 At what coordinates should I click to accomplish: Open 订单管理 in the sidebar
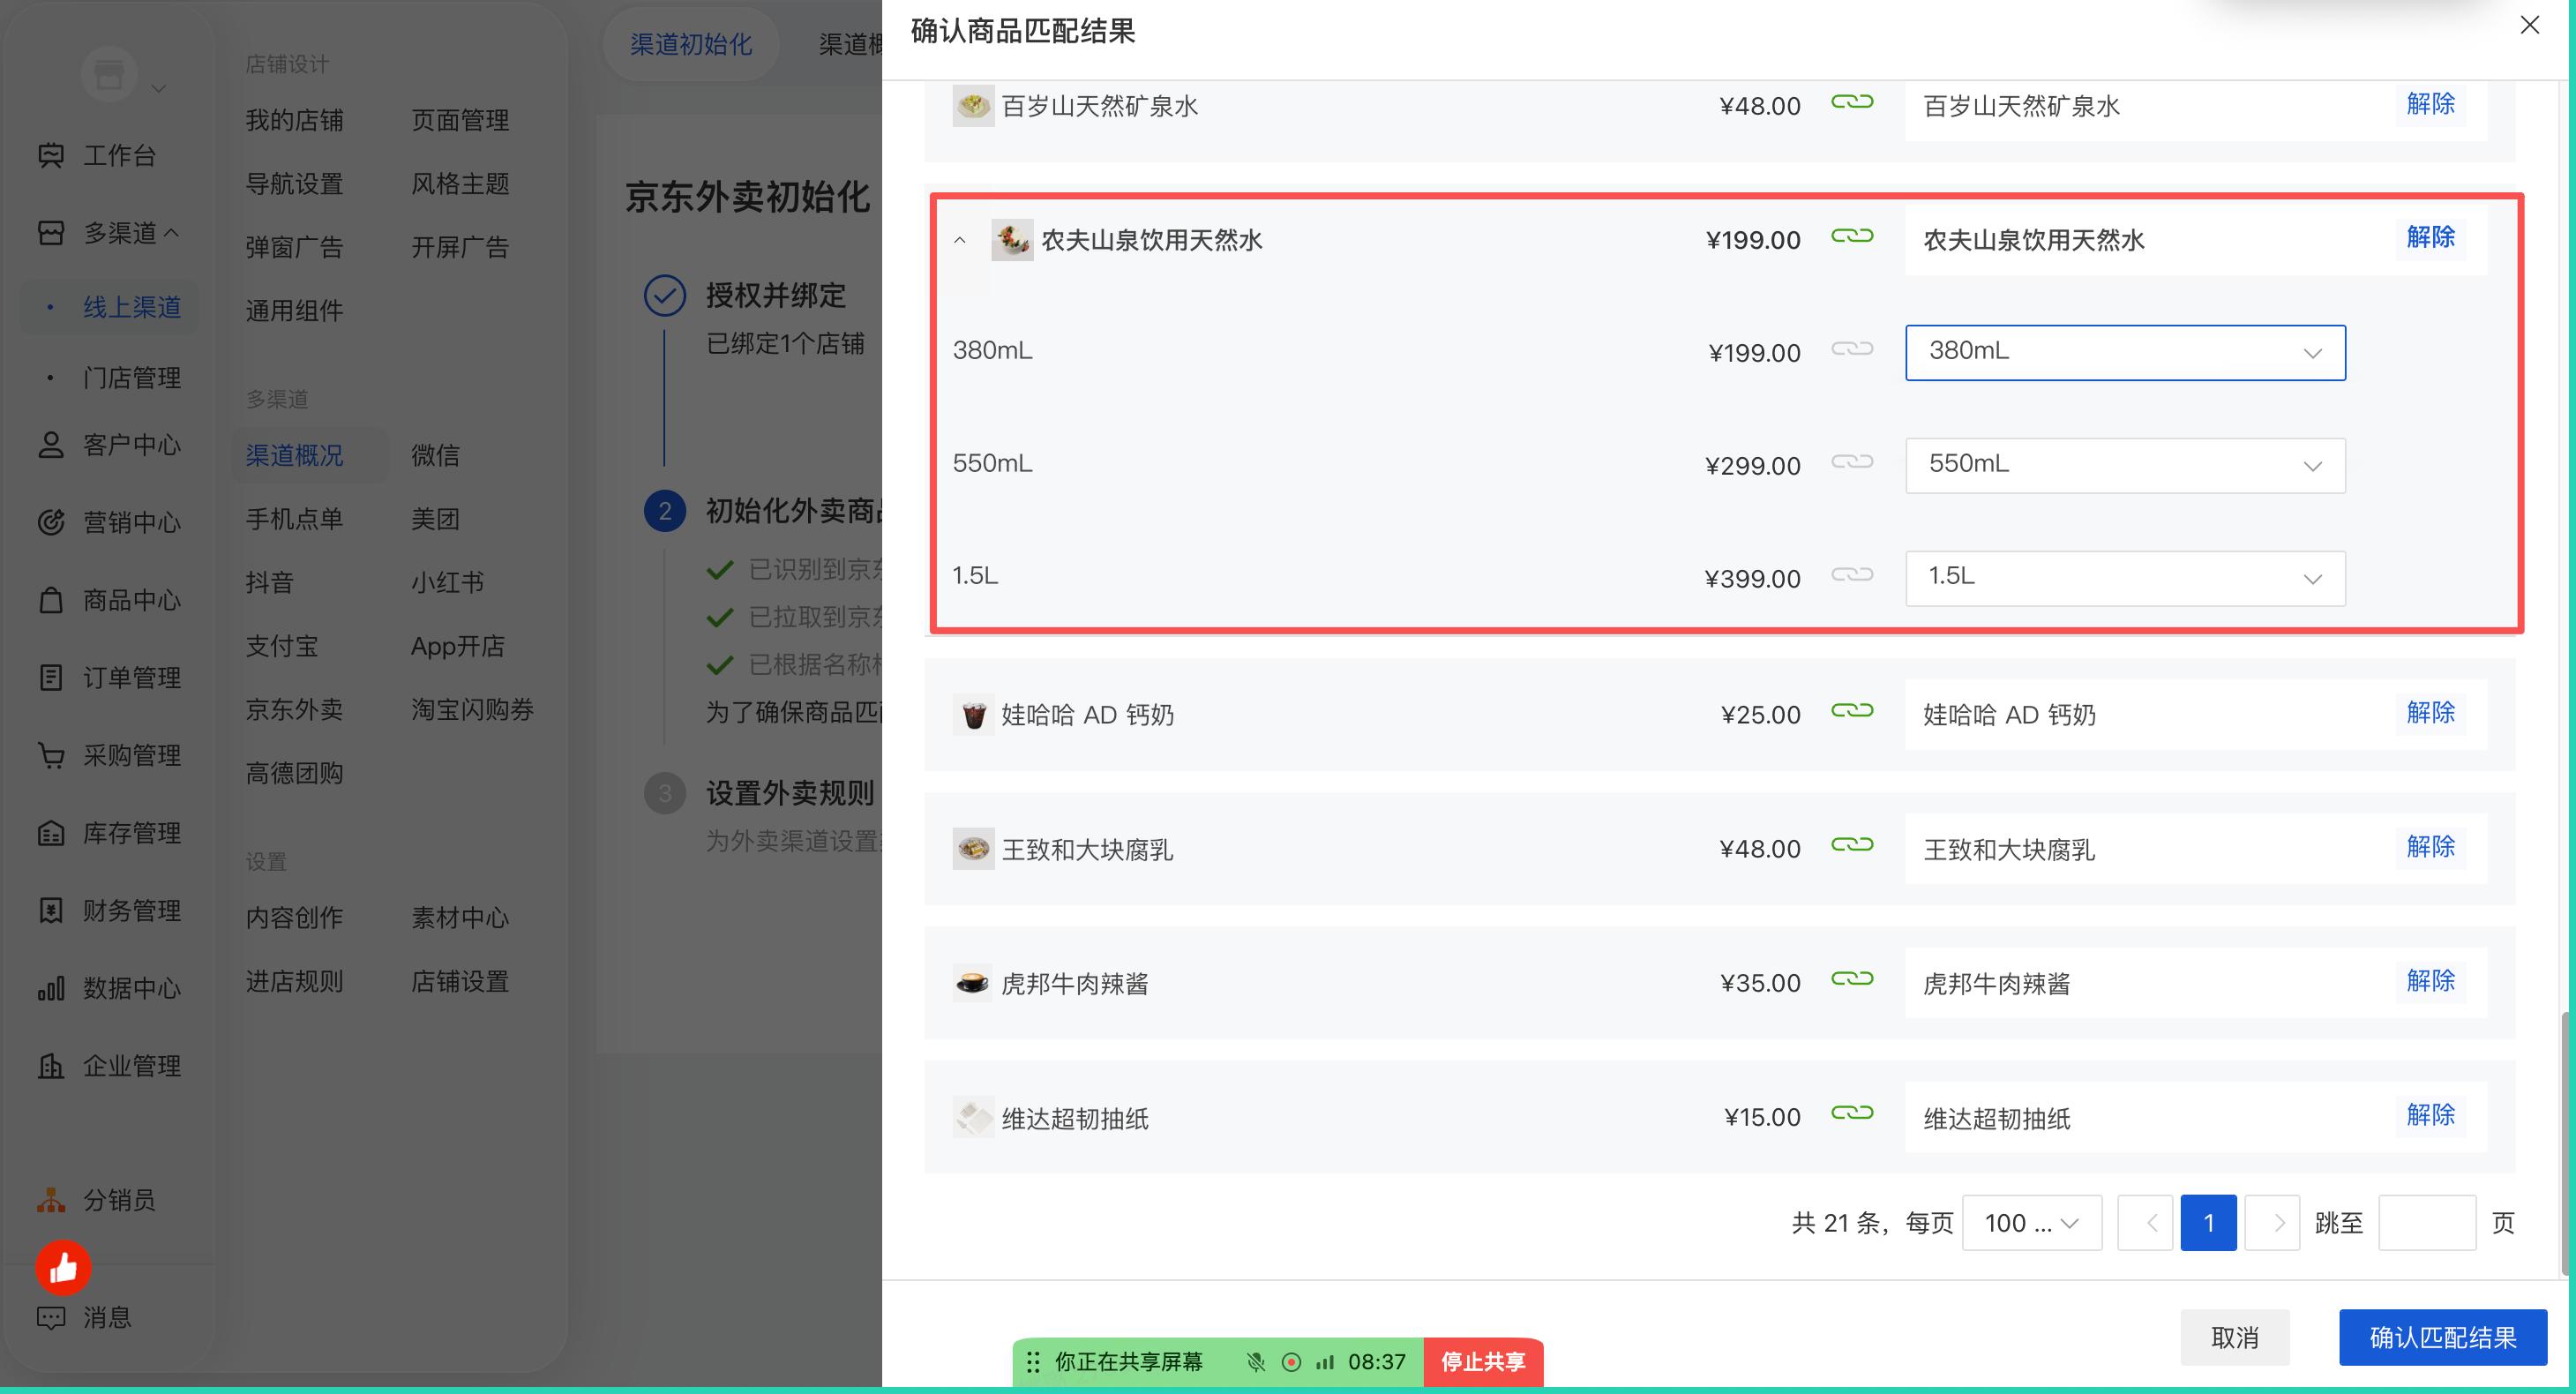click(x=109, y=677)
